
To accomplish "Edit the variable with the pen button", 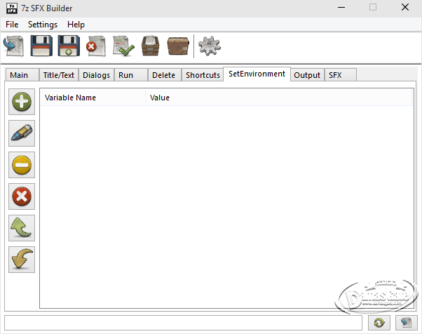I will pos(22,133).
